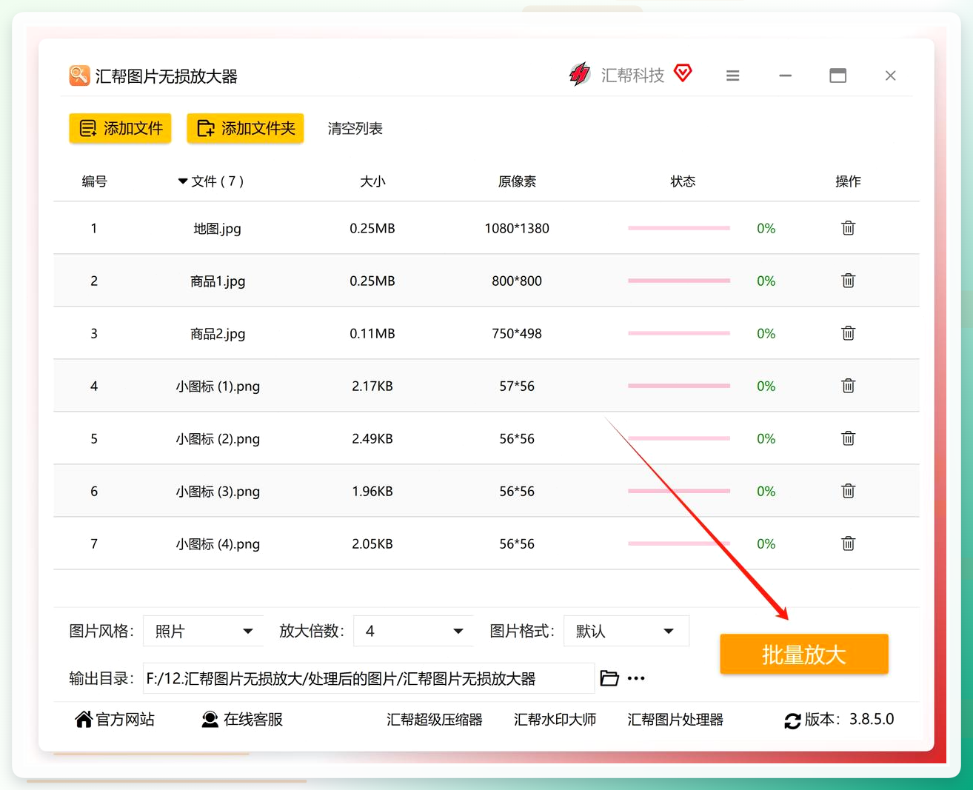
Task: Click the 输出目录 path field
Action: pos(369,678)
